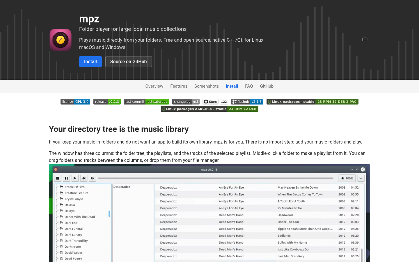Click the folder tree scrollbar thumb
419x262 pixels.
click(x=109, y=214)
